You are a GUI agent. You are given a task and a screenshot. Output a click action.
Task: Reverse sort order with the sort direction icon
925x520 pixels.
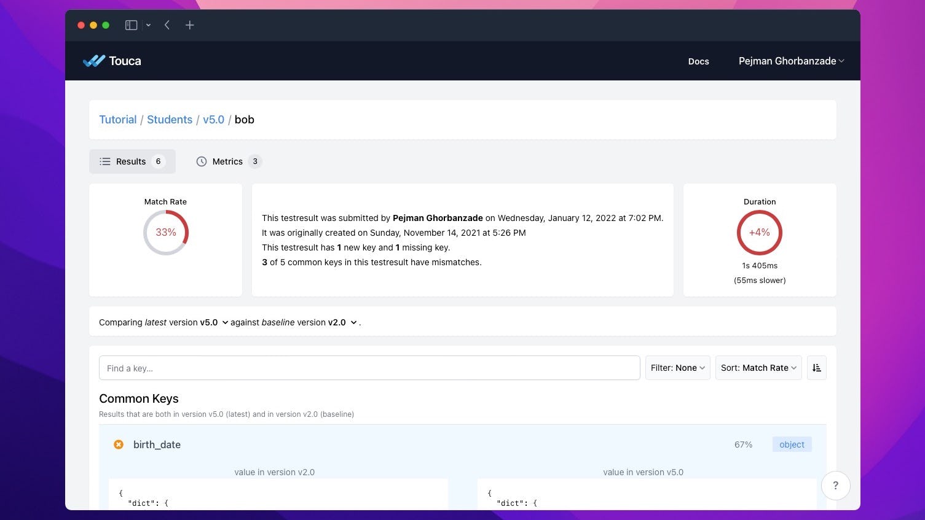pos(817,368)
